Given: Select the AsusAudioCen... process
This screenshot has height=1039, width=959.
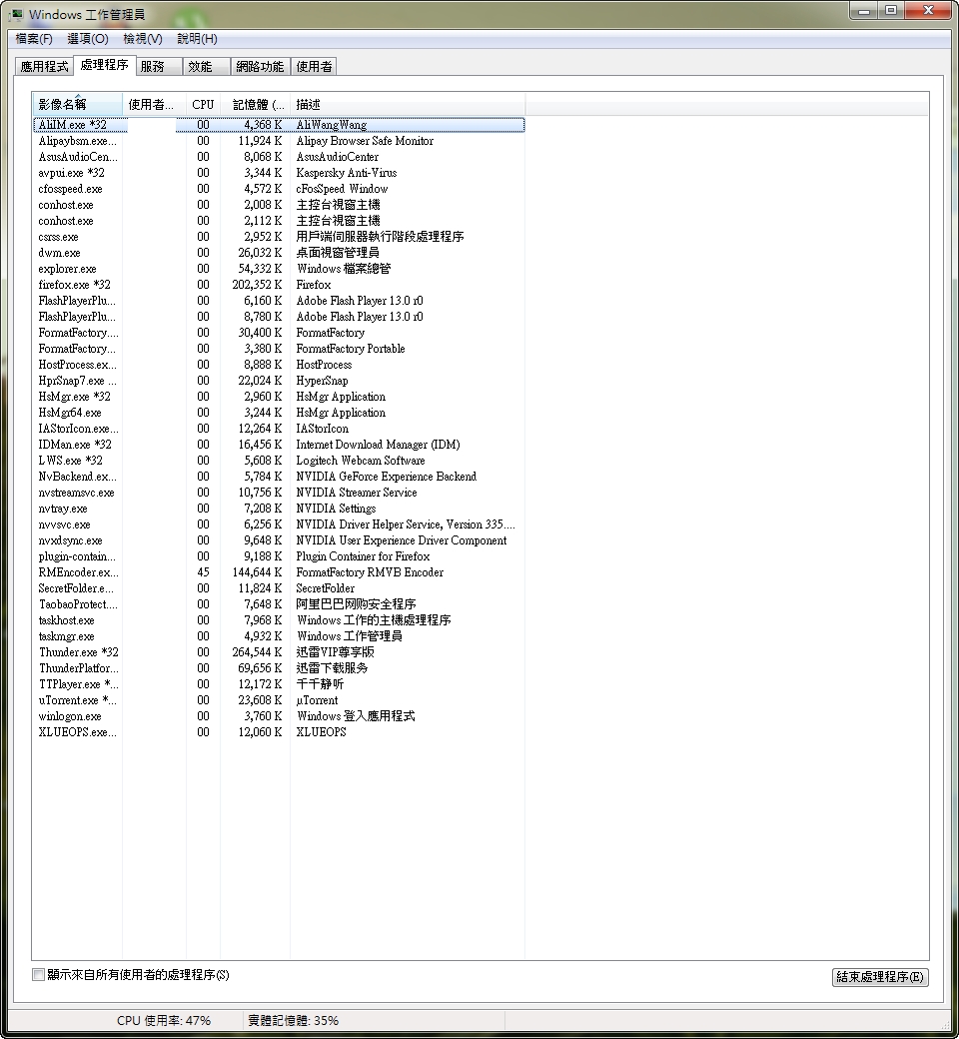Looking at the screenshot, I should [x=279, y=157].
